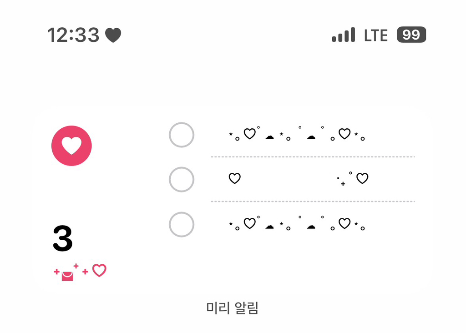Tap the first heart in the top reminder

pos(250,134)
